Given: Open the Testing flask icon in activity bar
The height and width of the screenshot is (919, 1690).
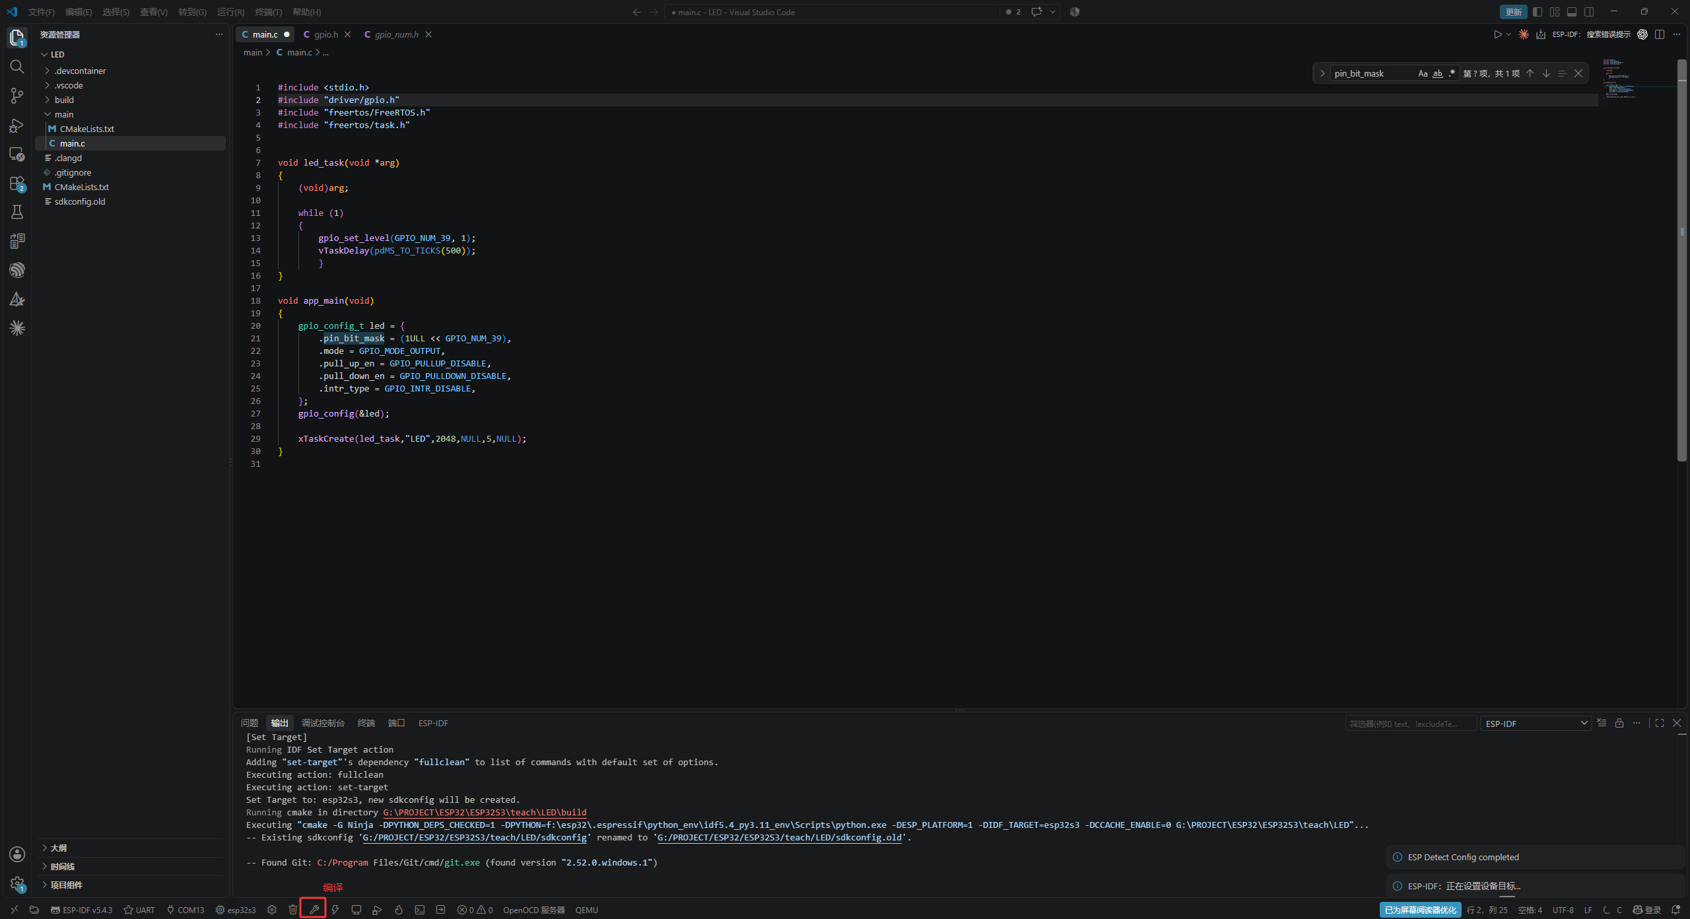Looking at the screenshot, I should pyautogui.click(x=17, y=212).
